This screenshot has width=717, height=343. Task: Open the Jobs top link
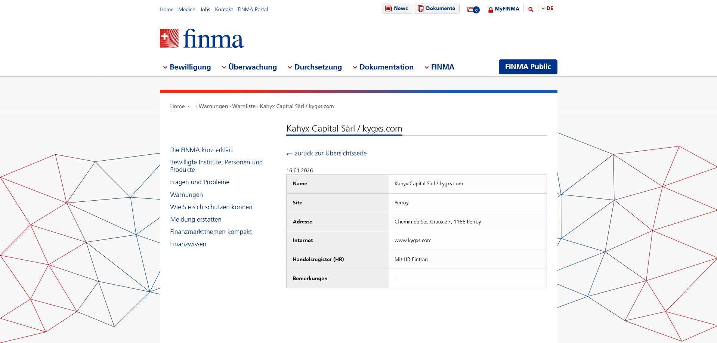click(x=205, y=9)
